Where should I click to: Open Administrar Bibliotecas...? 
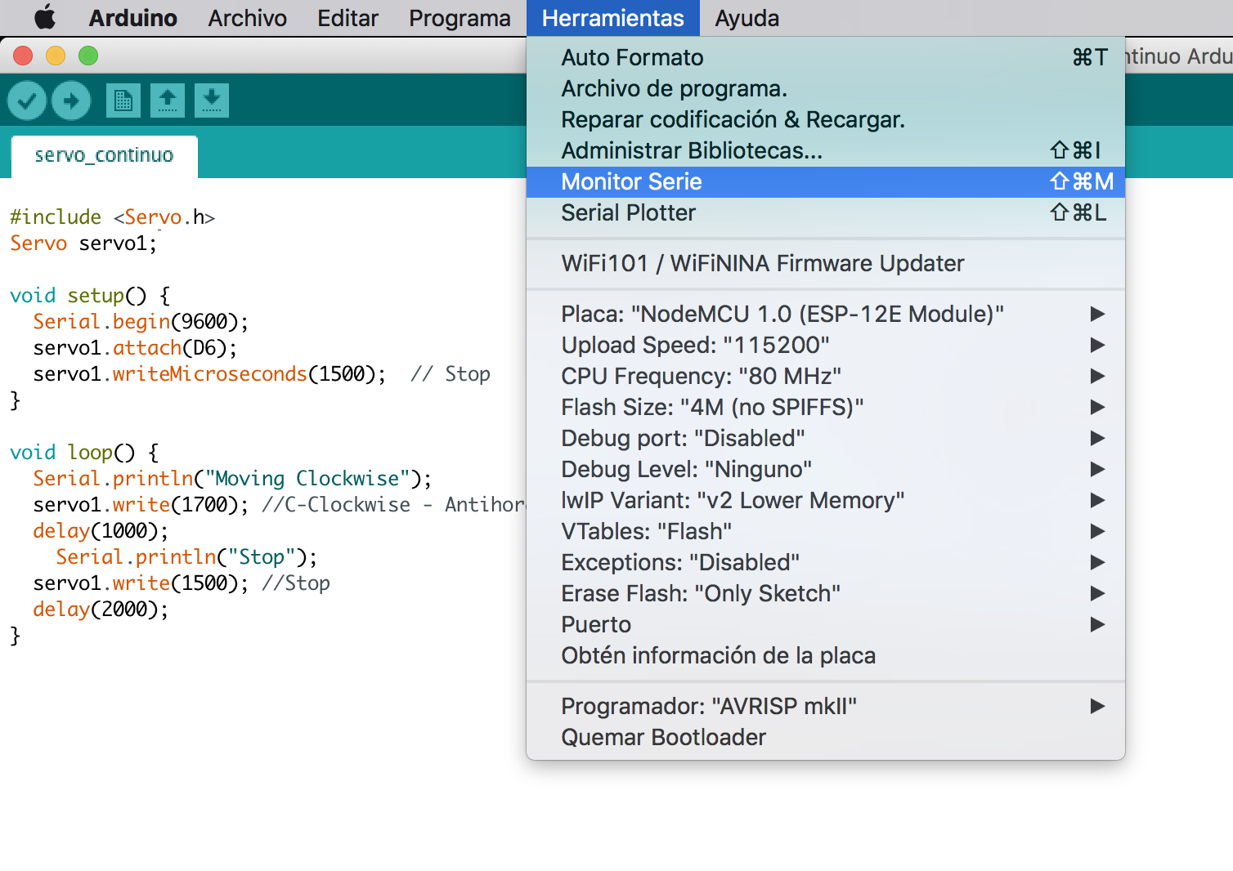826,150
